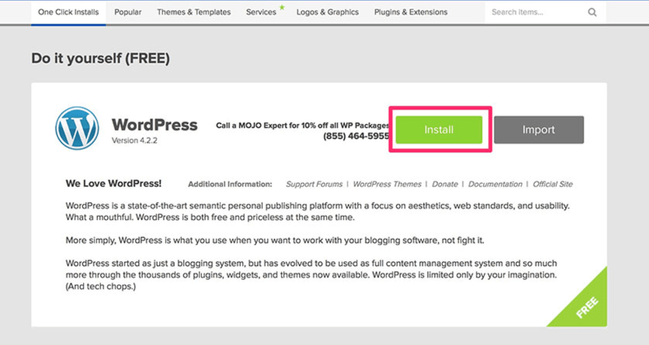This screenshot has width=649, height=345.
Task: Go to the Services tab
Action: click(261, 13)
